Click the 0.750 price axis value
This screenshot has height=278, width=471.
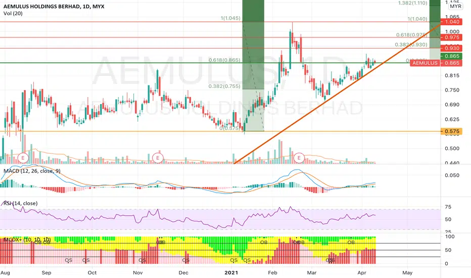pos(452,90)
